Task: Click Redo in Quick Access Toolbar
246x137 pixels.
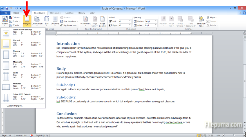Action: pyautogui.click(x=17, y=8)
